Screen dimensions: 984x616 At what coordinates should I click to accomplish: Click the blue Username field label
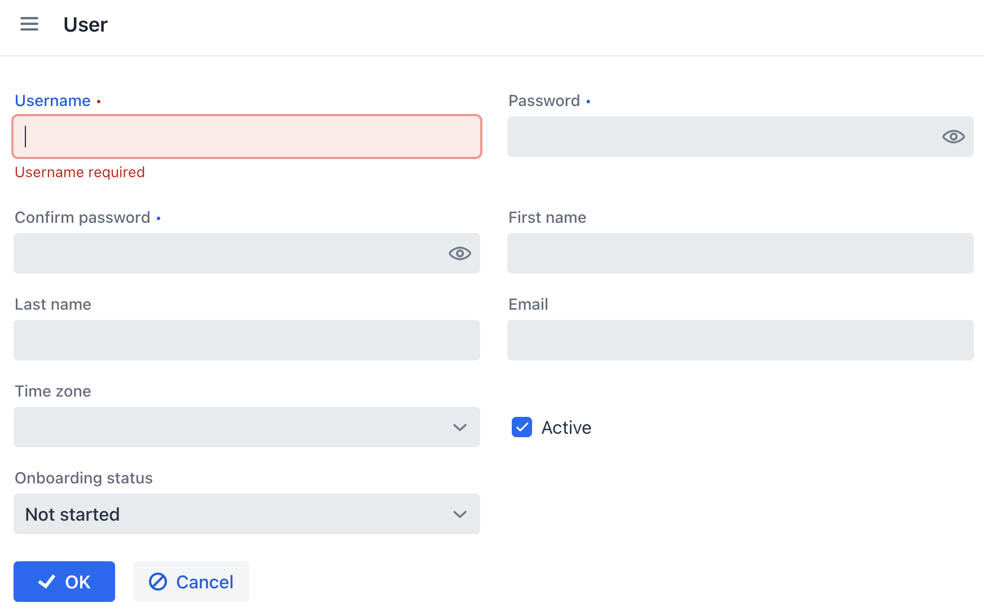click(x=52, y=100)
